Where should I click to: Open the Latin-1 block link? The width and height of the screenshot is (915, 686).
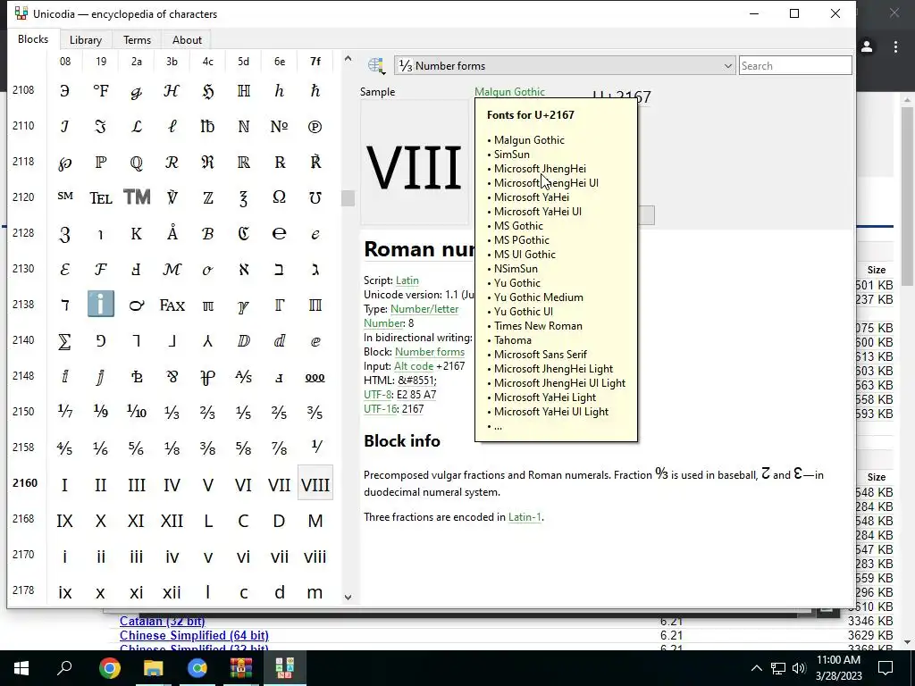point(524,517)
